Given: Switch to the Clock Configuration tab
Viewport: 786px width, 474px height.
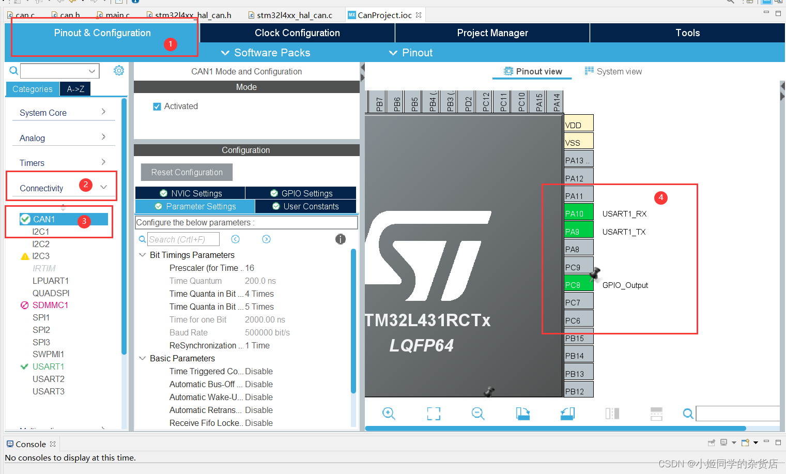Looking at the screenshot, I should point(297,33).
